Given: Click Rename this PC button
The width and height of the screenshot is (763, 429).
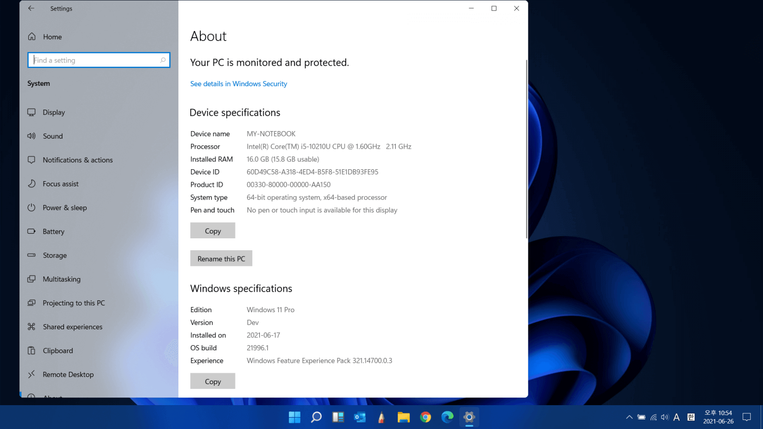Looking at the screenshot, I should coord(221,258).
